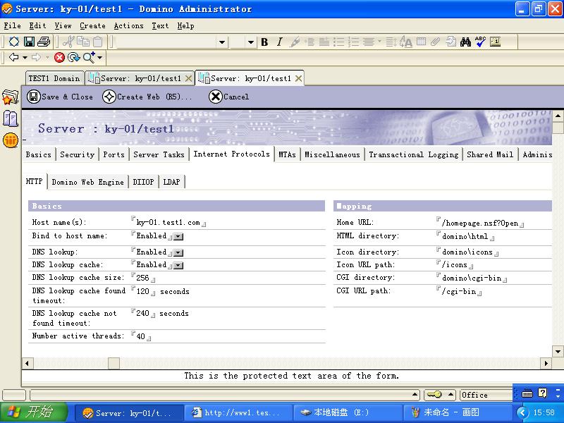
Task: Click the Cancel action button
Action: [x=229, y=97]
